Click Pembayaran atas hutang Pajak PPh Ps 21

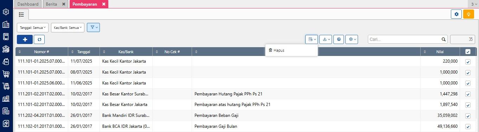(x=232, y=105)
